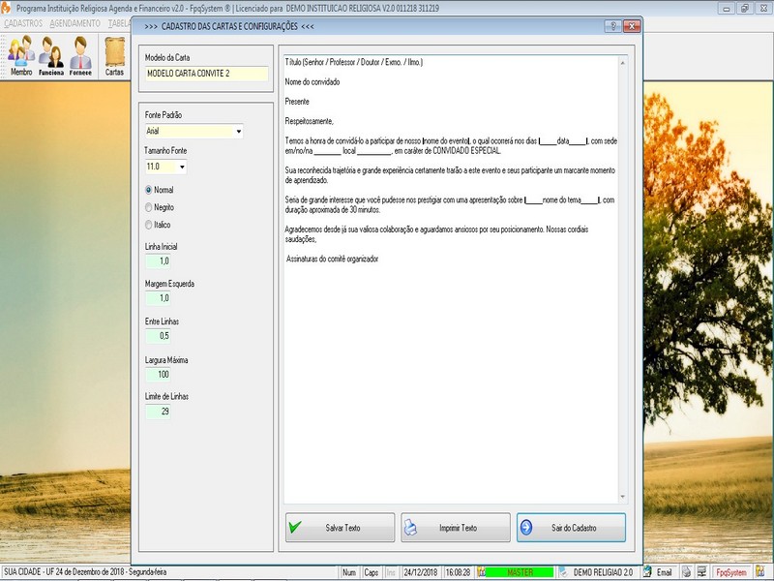Click the letter text scrollbar down arrow
The width and height of the screenshot is (774, 581).
coord(622,497)
